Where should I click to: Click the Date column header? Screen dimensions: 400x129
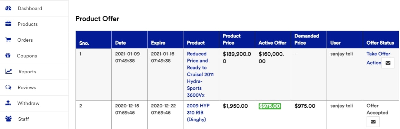120,43
